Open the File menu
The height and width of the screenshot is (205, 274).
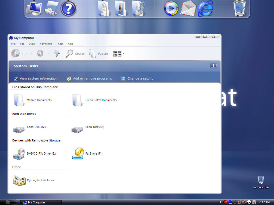13,44
